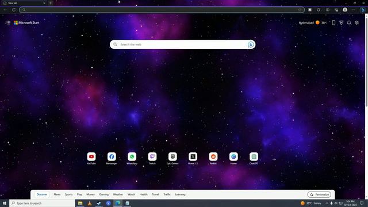Open page settings gear
The image size is (368, 207).
356,23
